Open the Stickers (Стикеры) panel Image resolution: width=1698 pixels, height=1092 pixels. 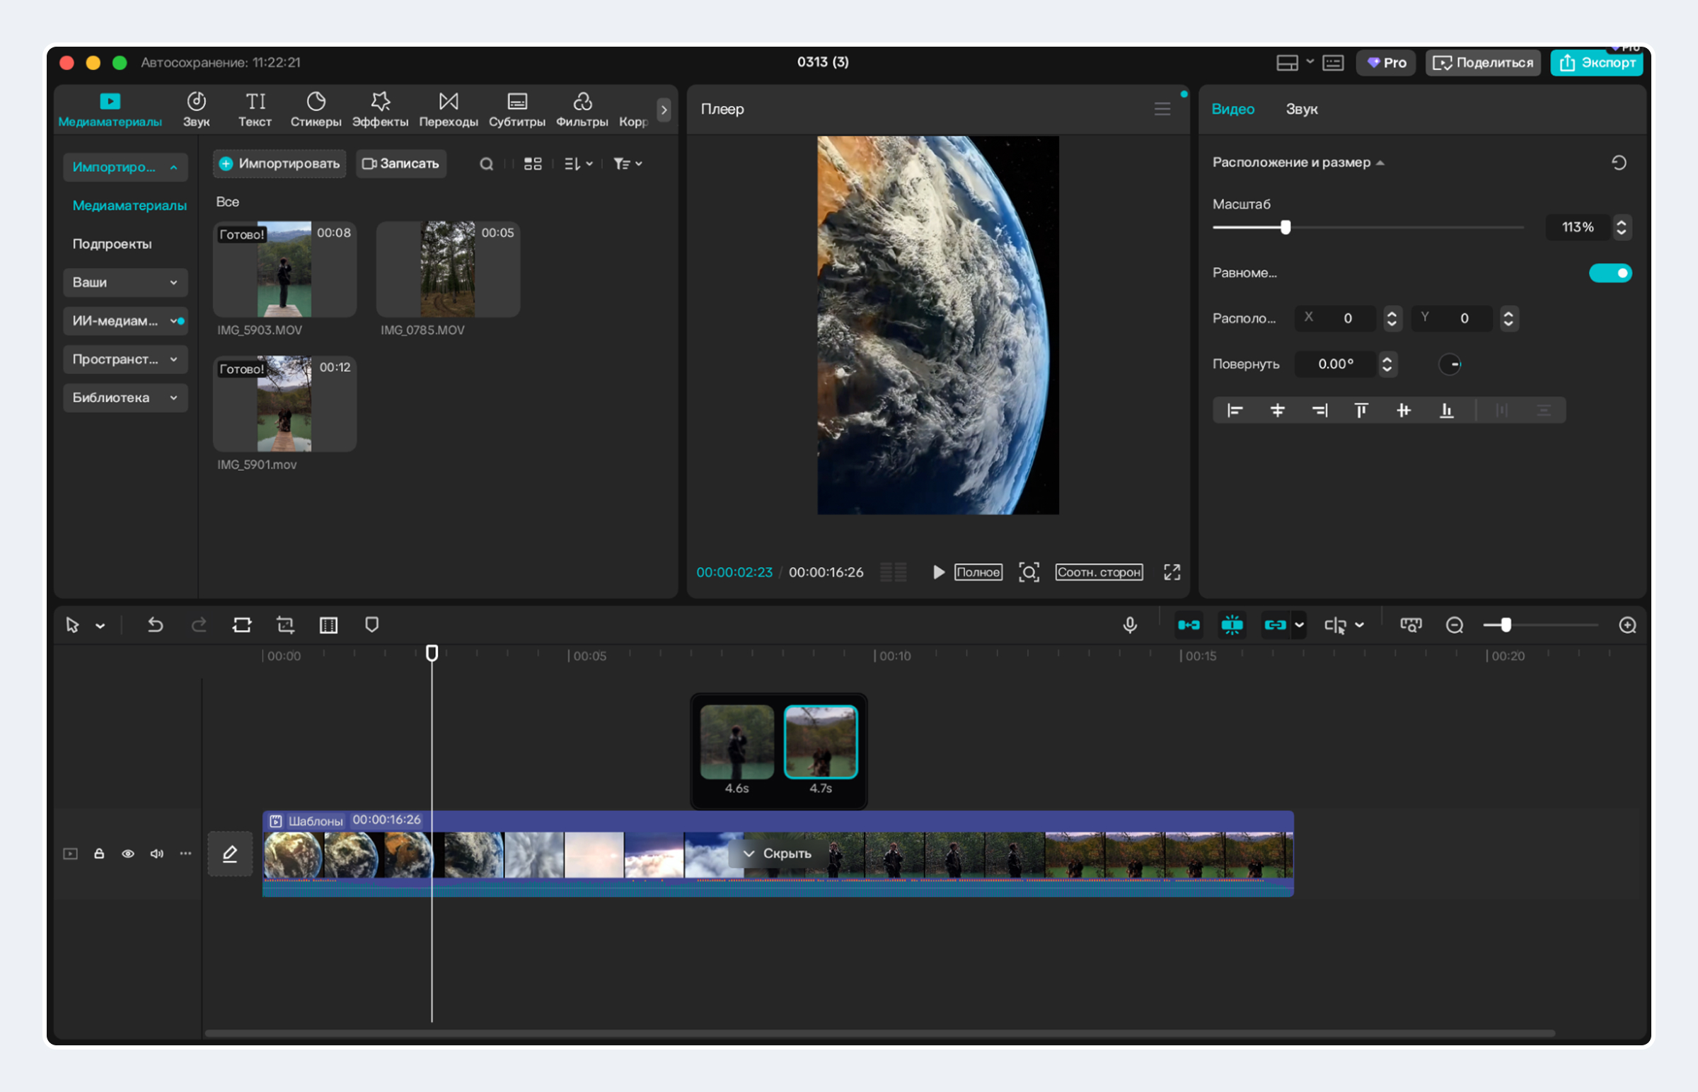pyautogui.click(x=316, y=109)
